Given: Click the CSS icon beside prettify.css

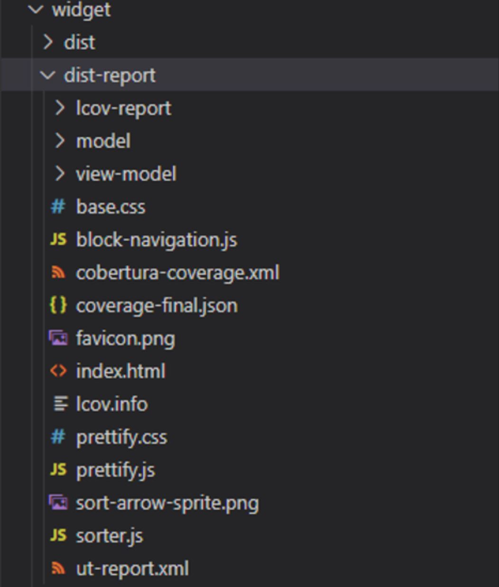Looking at the screenshot, I should (x=58, y=437).
